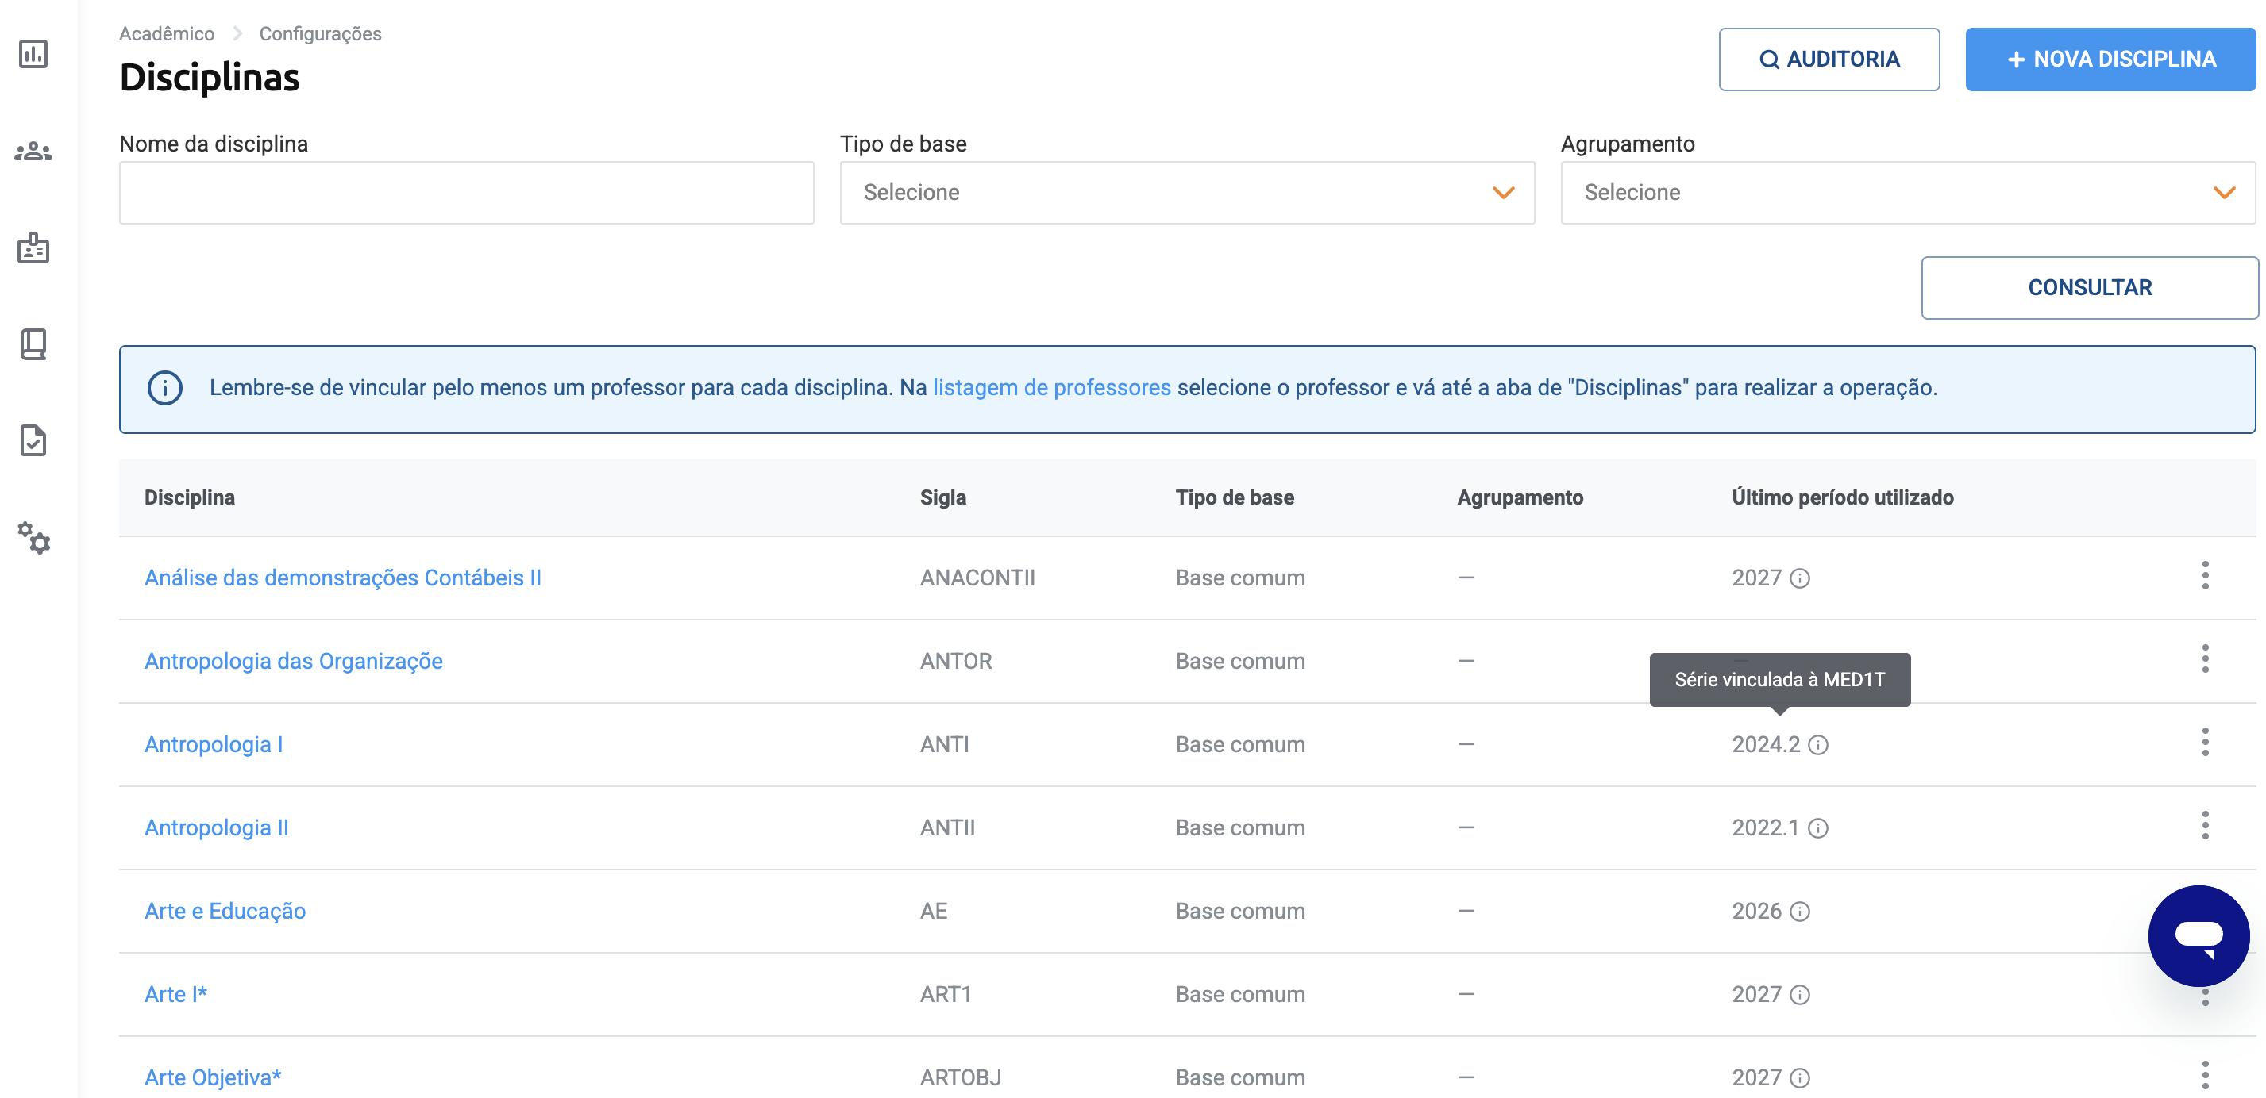The width and height of the screenshot is (2266, 1098).
Task: Click info icon next to 2027 for ART1
Action: point(1800,995)
